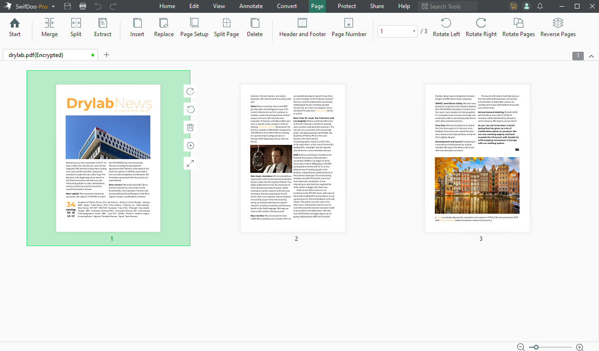599x351 pixels.
Task: Select the Split tool
Action: tap(76, 28)
